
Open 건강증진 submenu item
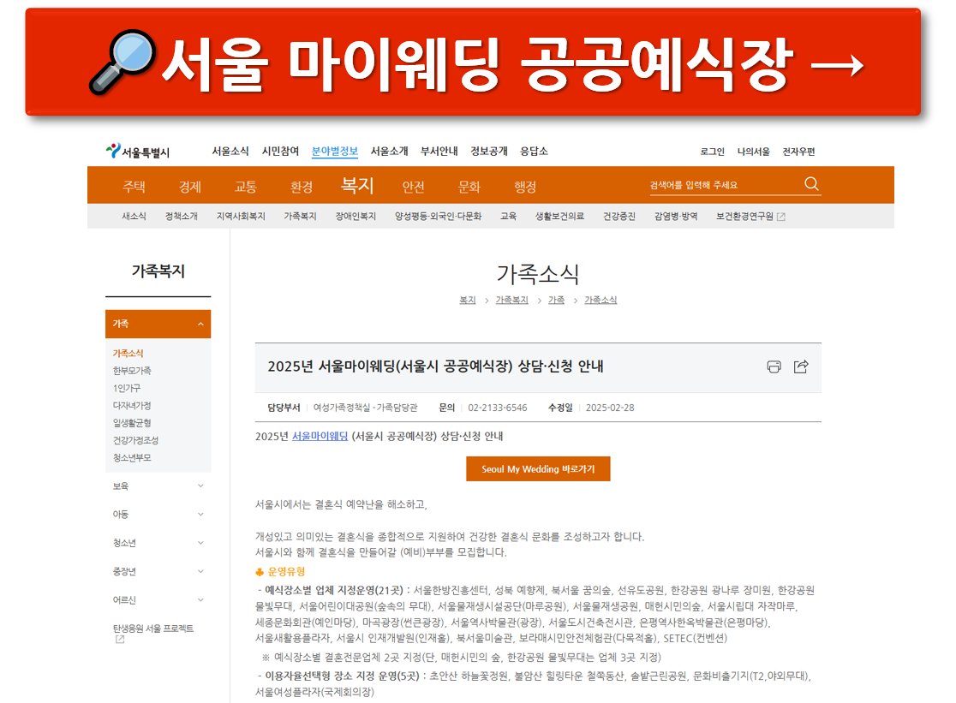[x=618, y=217]
